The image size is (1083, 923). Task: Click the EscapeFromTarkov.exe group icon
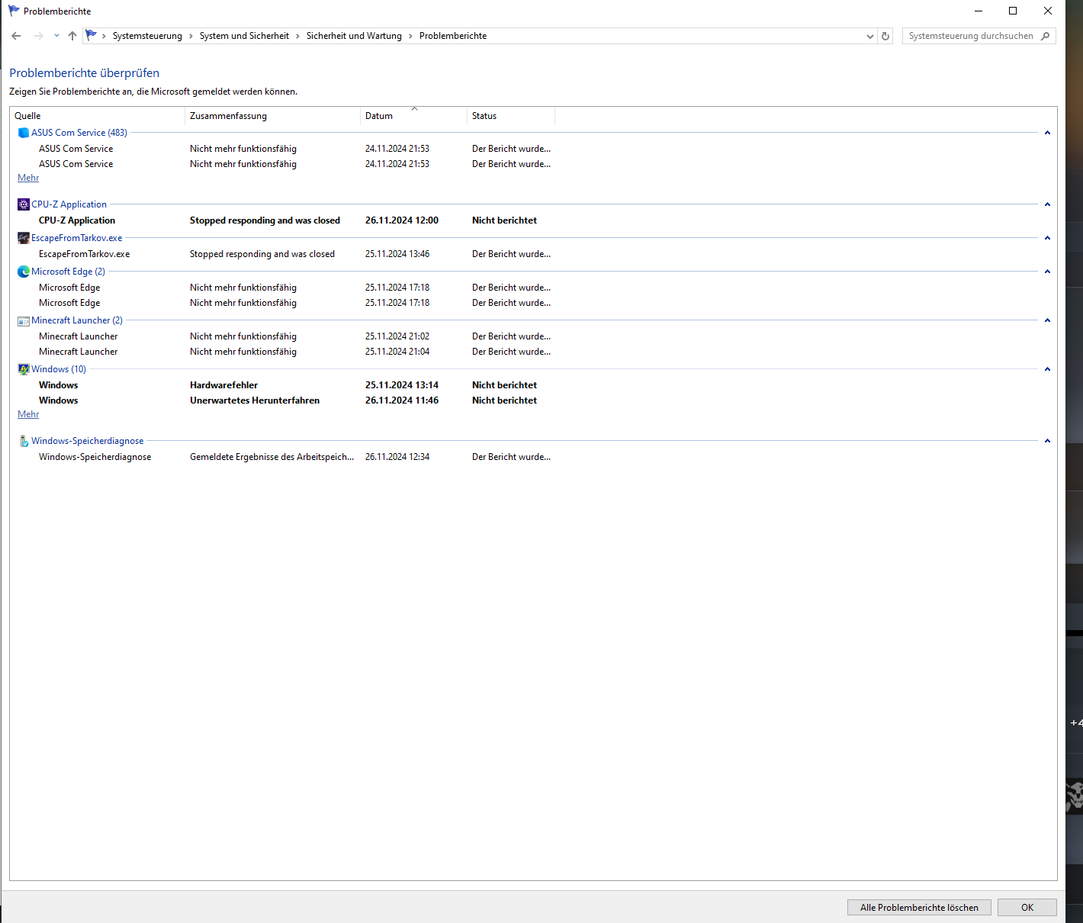coord(24,238)
